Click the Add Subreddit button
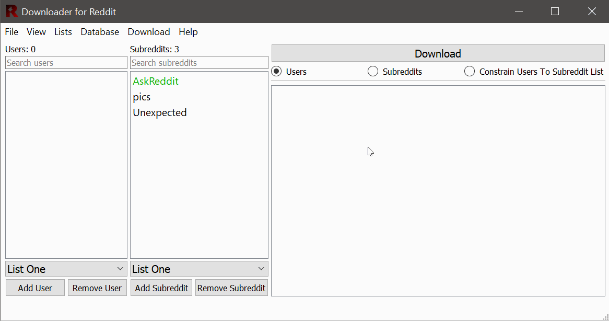This screenshot has width=609, height=321. click(161, 288)
